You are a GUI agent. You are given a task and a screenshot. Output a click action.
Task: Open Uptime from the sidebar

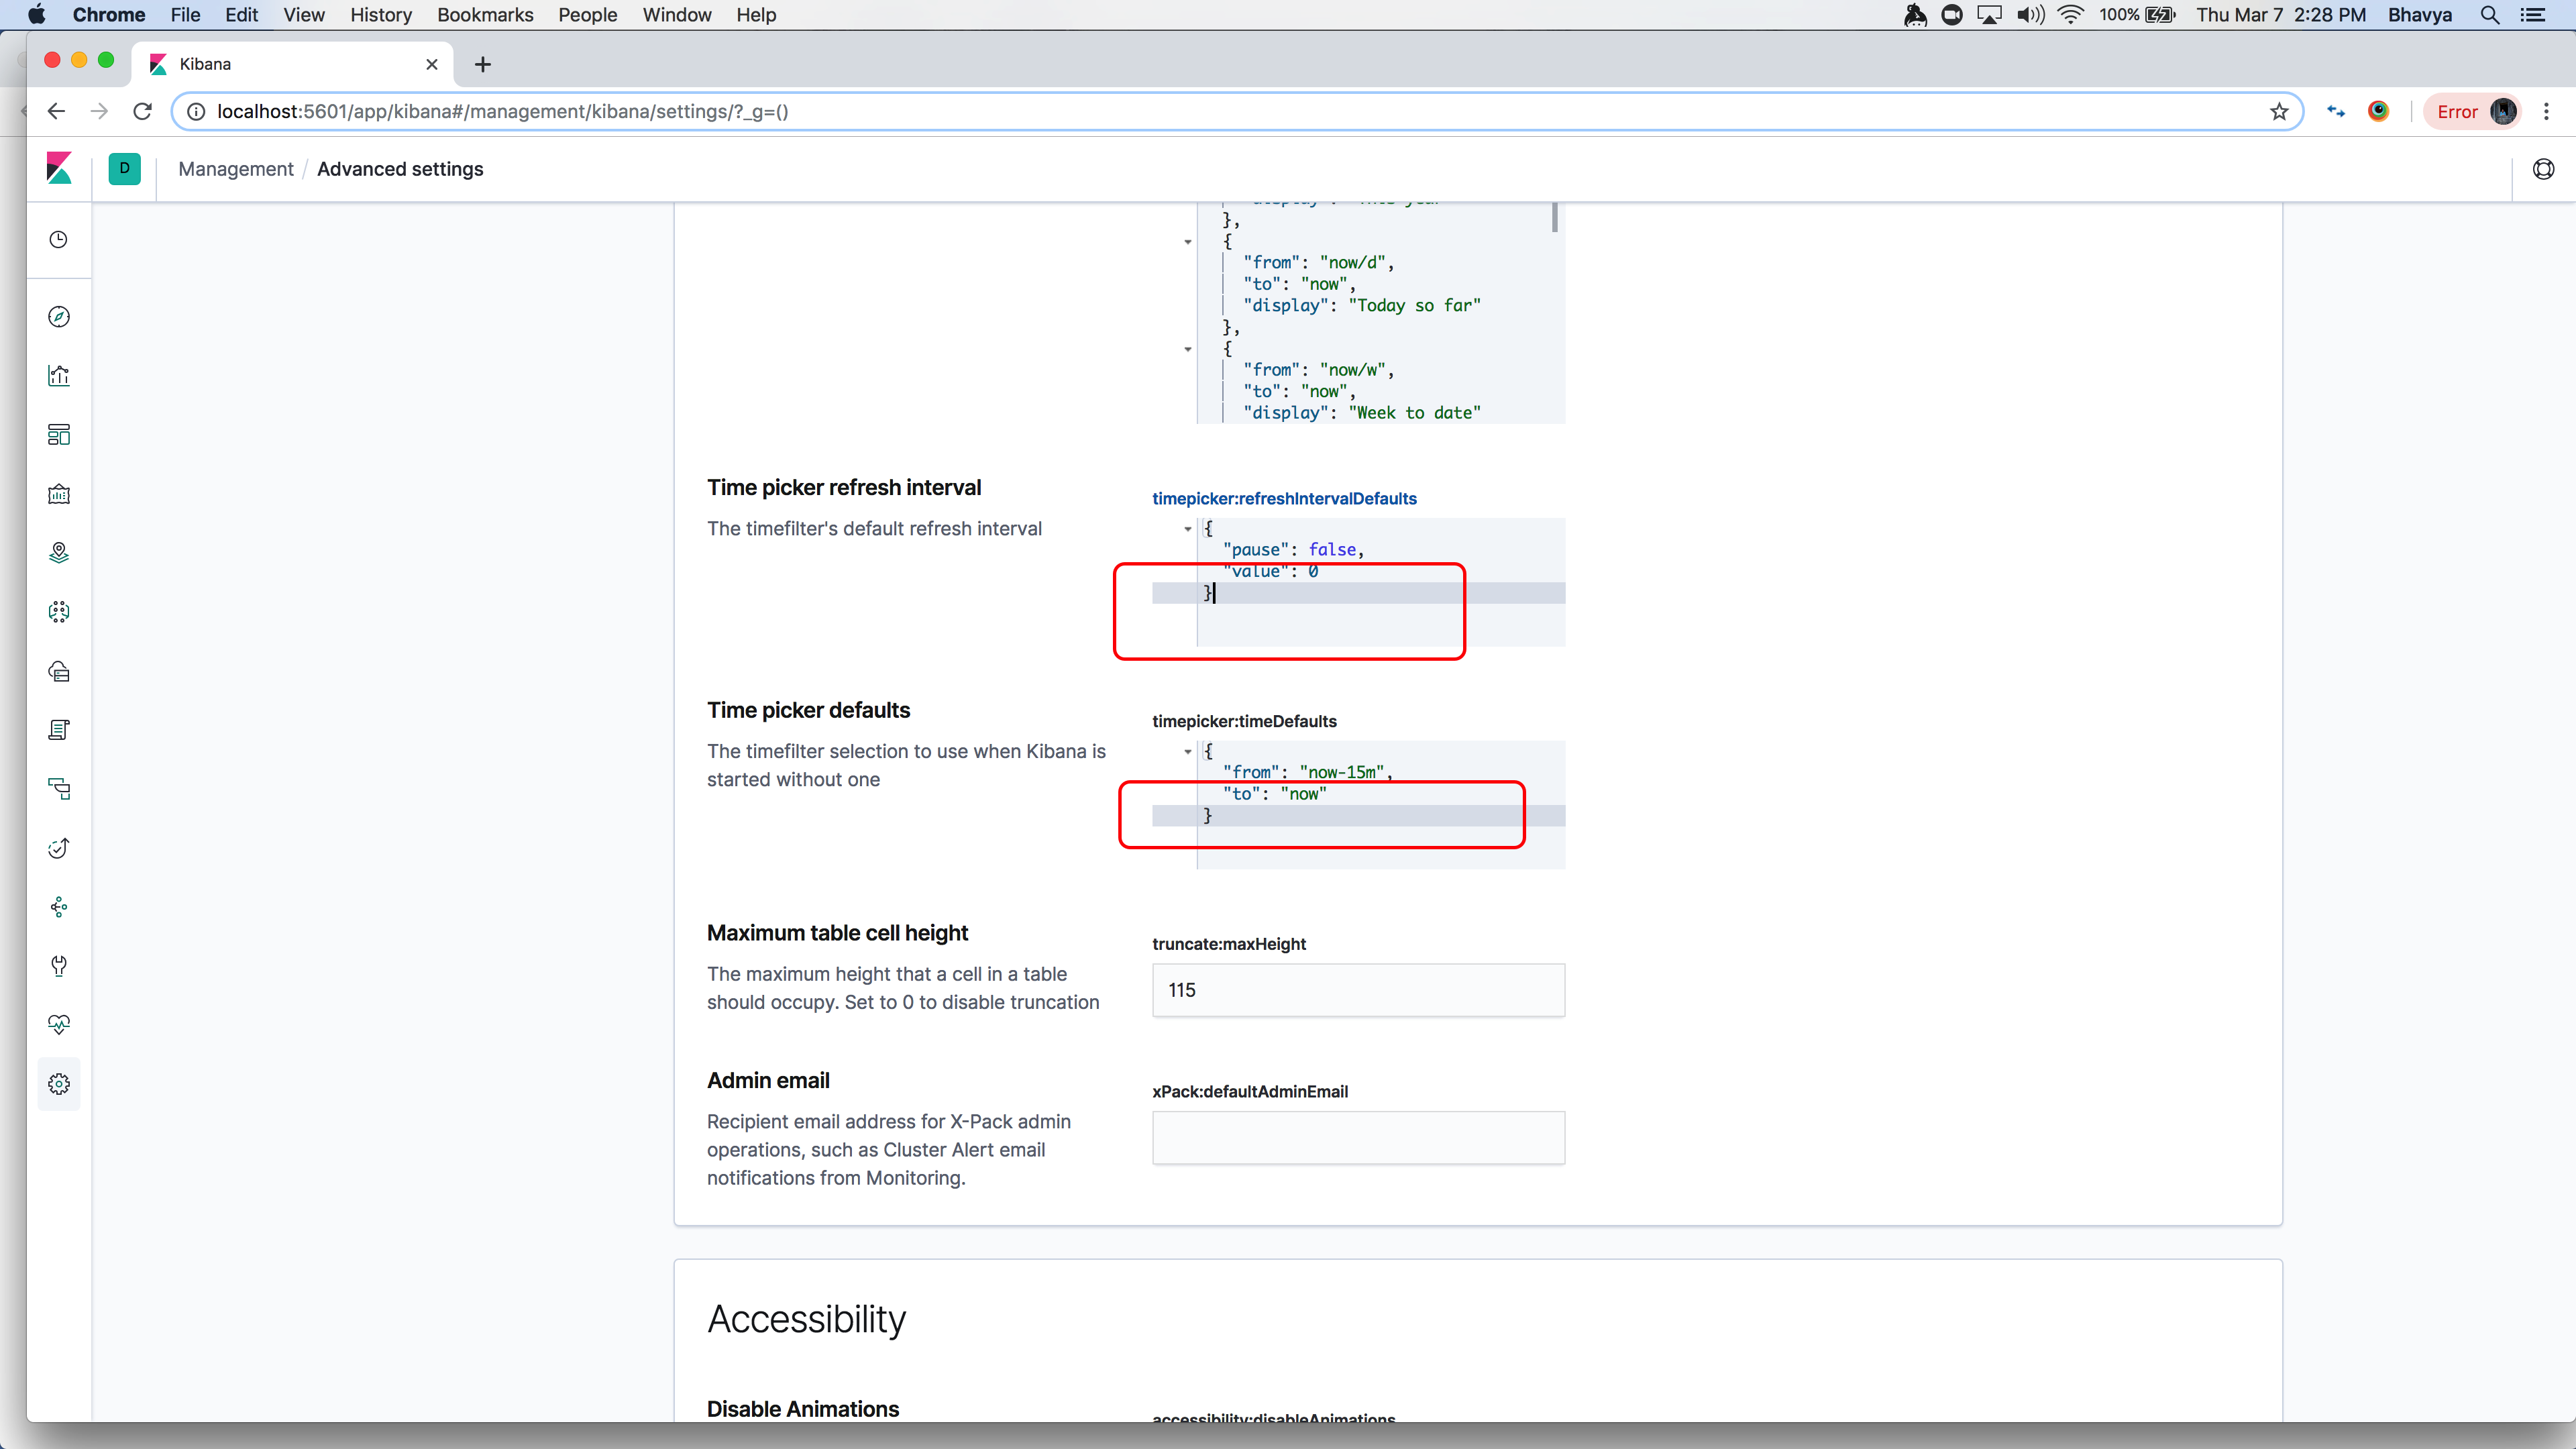pos(59,848)
